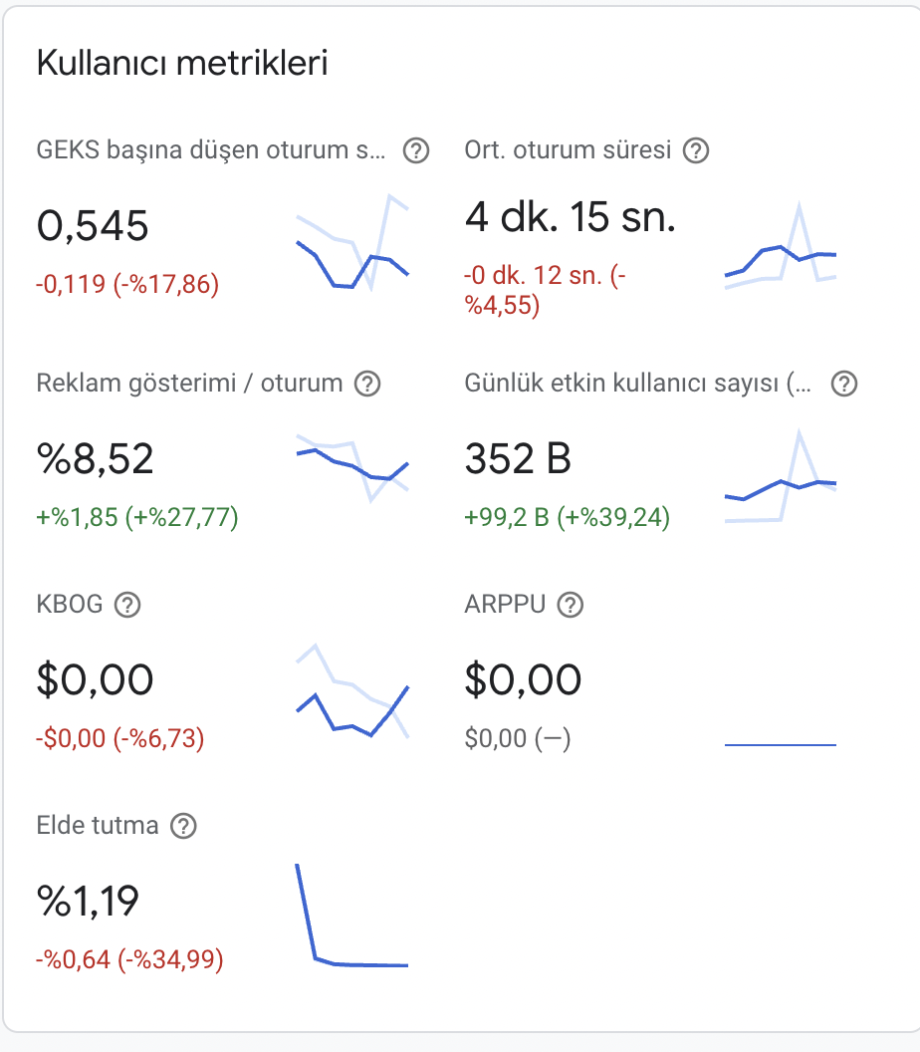Click the 0,545 metric value

(x=93, y=225)
